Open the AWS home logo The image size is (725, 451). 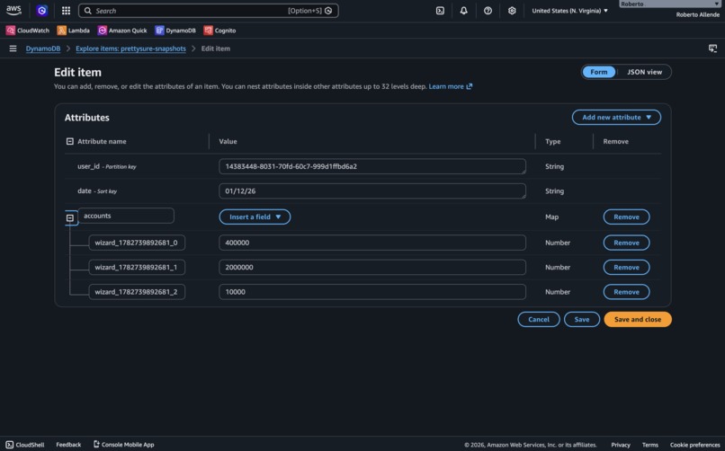13,10
